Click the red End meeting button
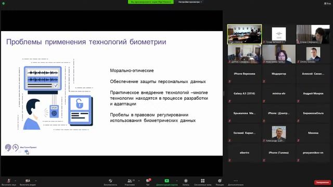Screen dimensions: 333x187 [x=323, y=182]
